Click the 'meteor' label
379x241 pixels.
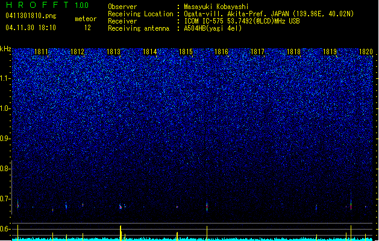pyautogui.click(x=86, y=19)
